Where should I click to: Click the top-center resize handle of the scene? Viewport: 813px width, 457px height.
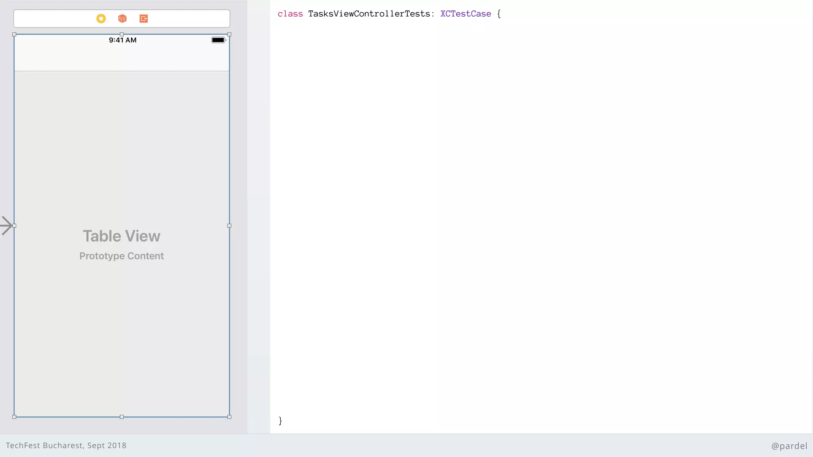tap(122, 35)
